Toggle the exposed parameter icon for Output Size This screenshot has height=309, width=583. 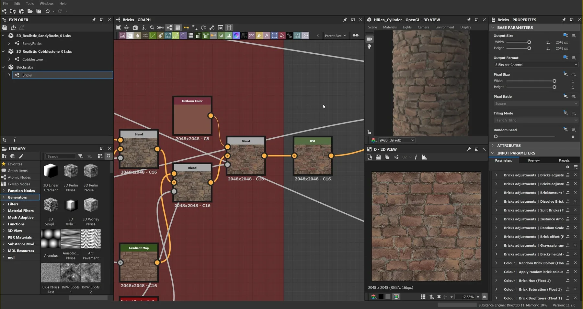coord(566,35)
